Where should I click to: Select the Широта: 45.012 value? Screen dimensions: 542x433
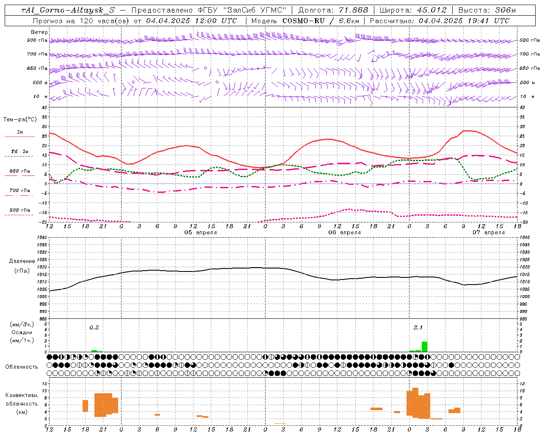pyautogui.click(x=413, y=10)
